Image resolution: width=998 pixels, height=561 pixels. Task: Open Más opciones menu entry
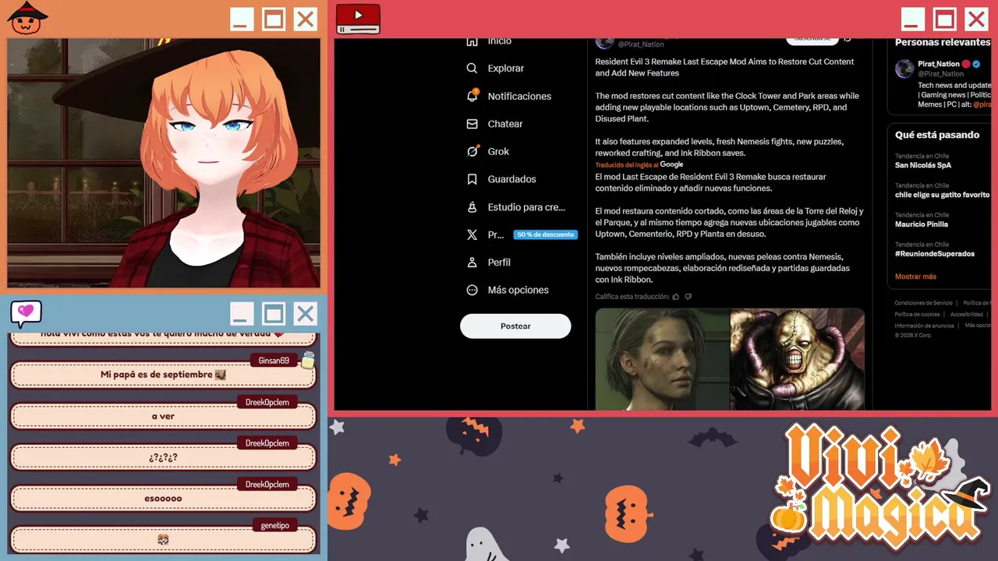(518, 290)
